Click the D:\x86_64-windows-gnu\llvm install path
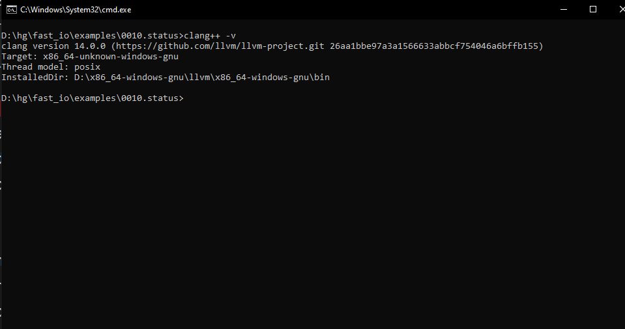 pos(201,78)
